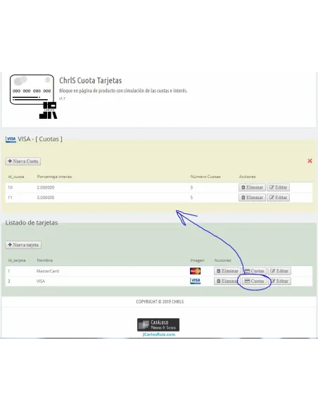Click the Listado de tarjetas heading
The height and width of the screenshot is (411, 318).
32,222
